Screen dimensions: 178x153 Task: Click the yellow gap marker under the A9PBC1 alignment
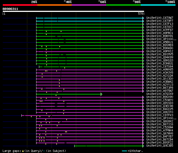(46, 34)
